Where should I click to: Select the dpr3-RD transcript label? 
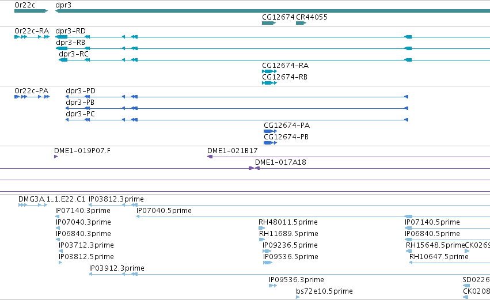coord(70,31)
